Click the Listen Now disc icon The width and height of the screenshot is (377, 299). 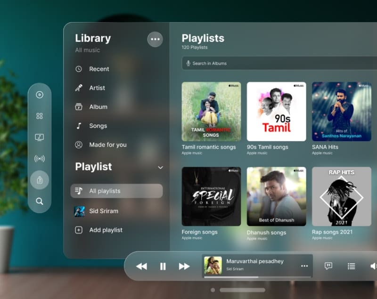(x=39, y=95)
